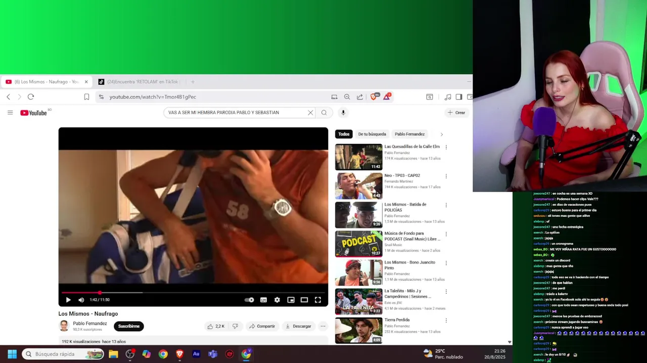This screenshot has width=647, height=363.
Task: Open options for Batida de POLICÍAS video
Action: click(446, 205)
